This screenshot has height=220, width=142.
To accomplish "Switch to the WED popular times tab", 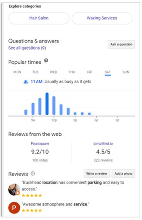I will 53,72.
